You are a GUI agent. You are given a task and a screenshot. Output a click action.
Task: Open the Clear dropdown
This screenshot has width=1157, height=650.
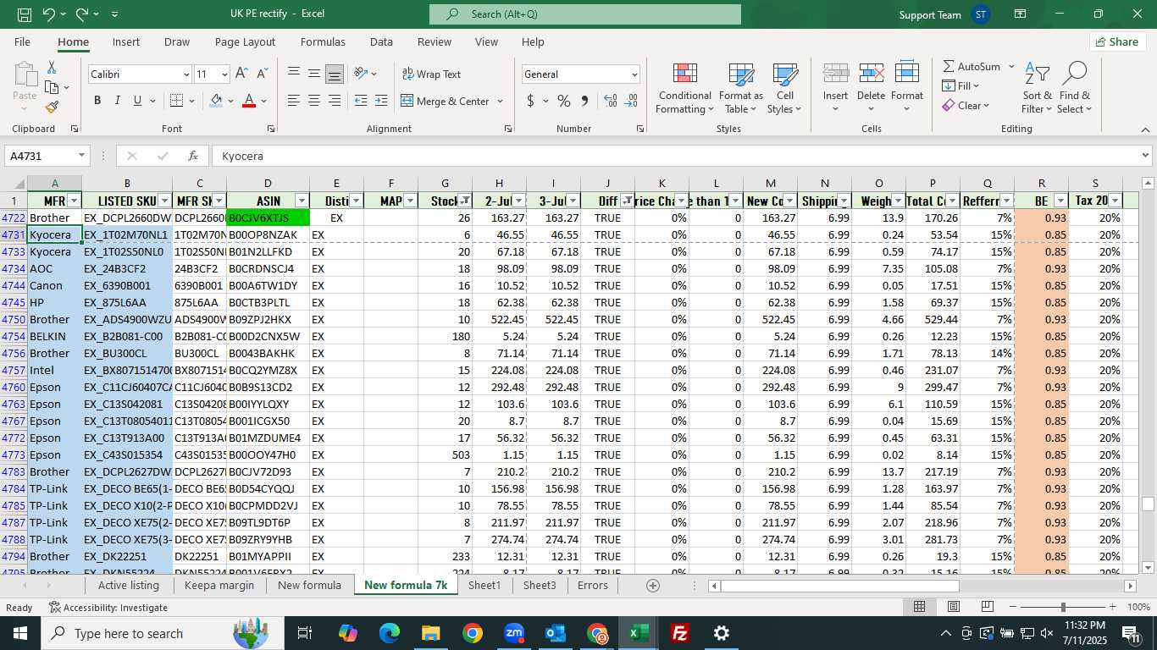click(x=966, y=106)
